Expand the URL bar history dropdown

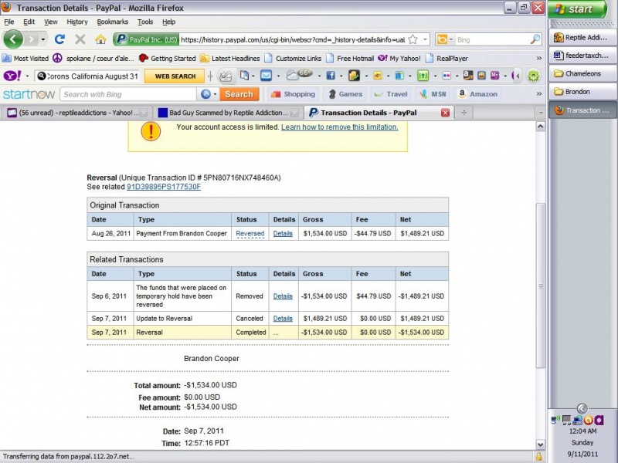click(425, 39)
